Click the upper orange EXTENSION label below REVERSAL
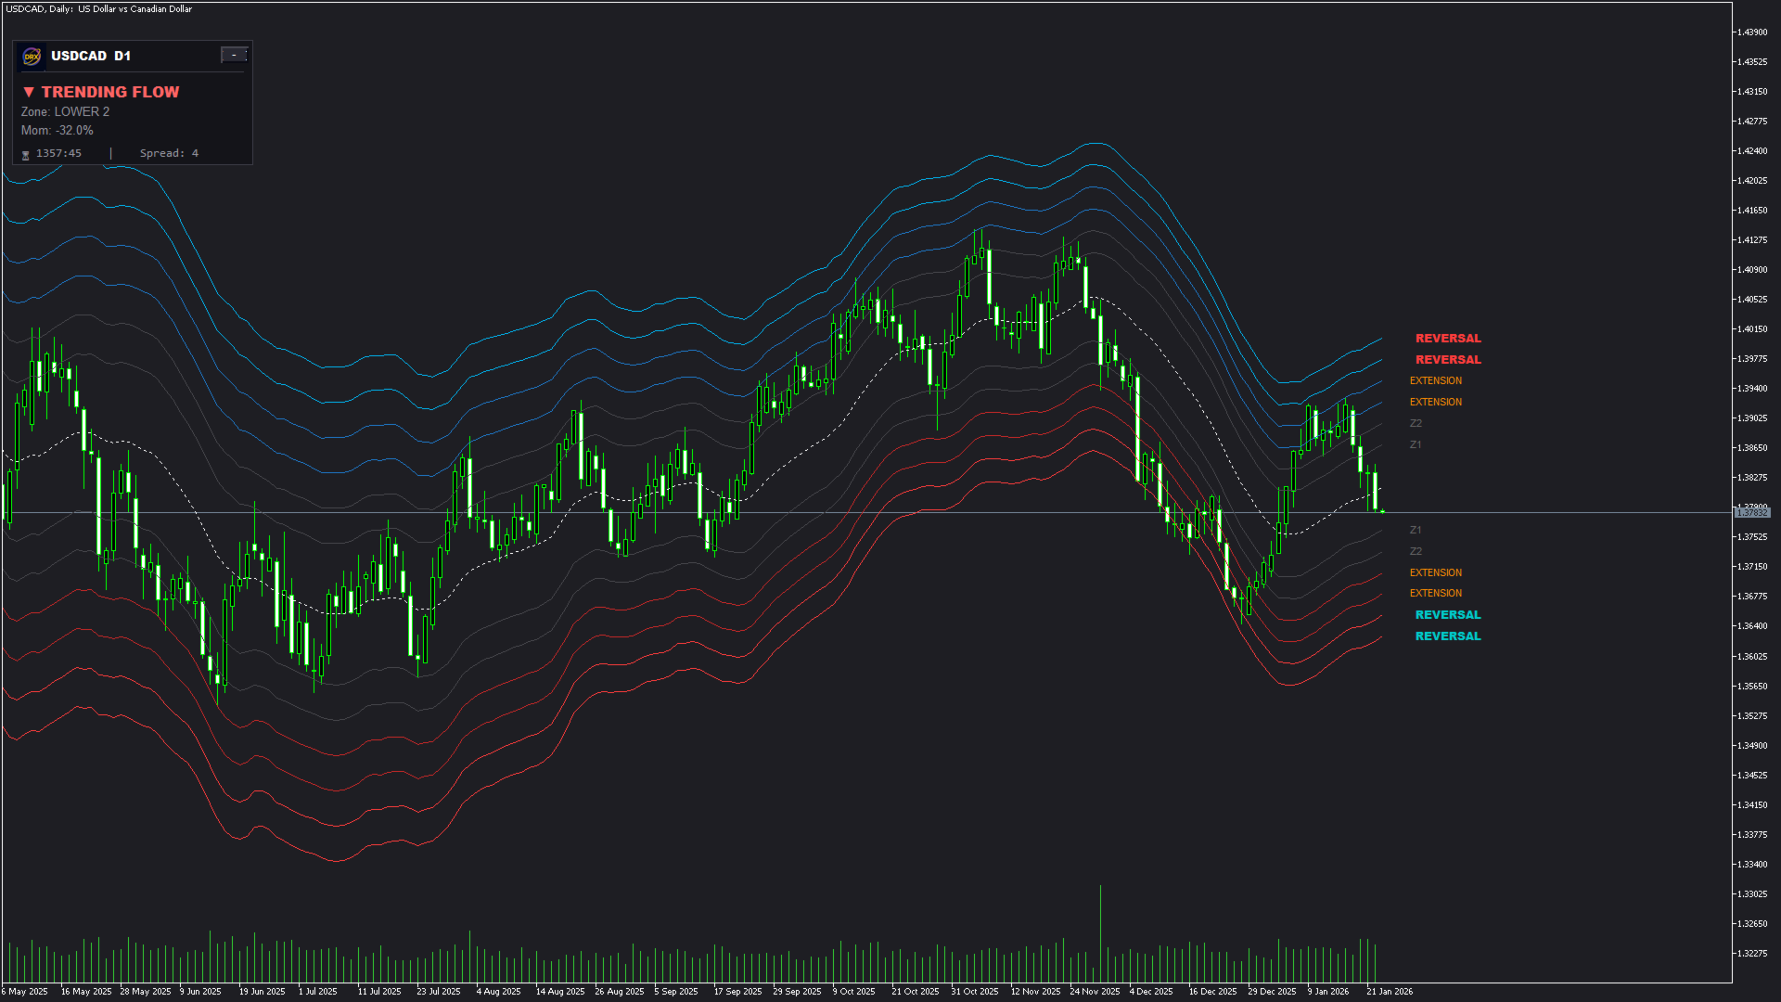This screenshot has width=1781, height=1002. click(1435, 381)
